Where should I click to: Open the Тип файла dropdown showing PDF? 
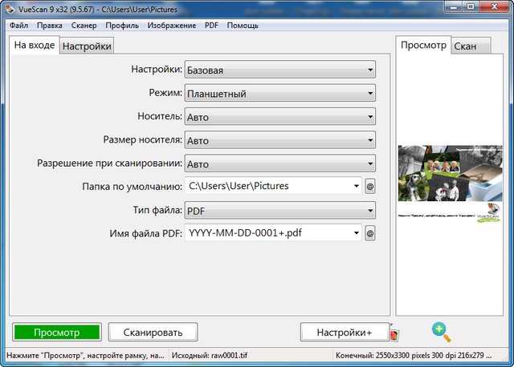click(279, 210)
